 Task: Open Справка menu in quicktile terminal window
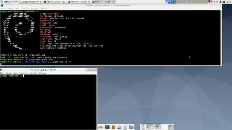44,9
